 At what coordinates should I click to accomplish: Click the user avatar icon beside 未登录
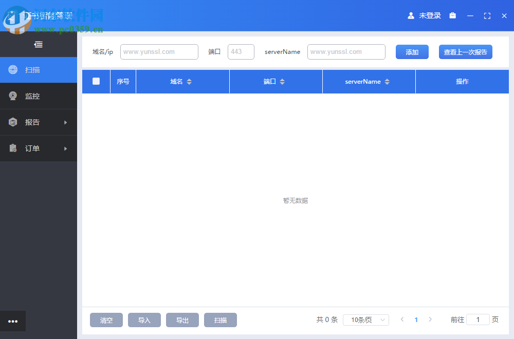pyautogui.click(x=411, y=15)
